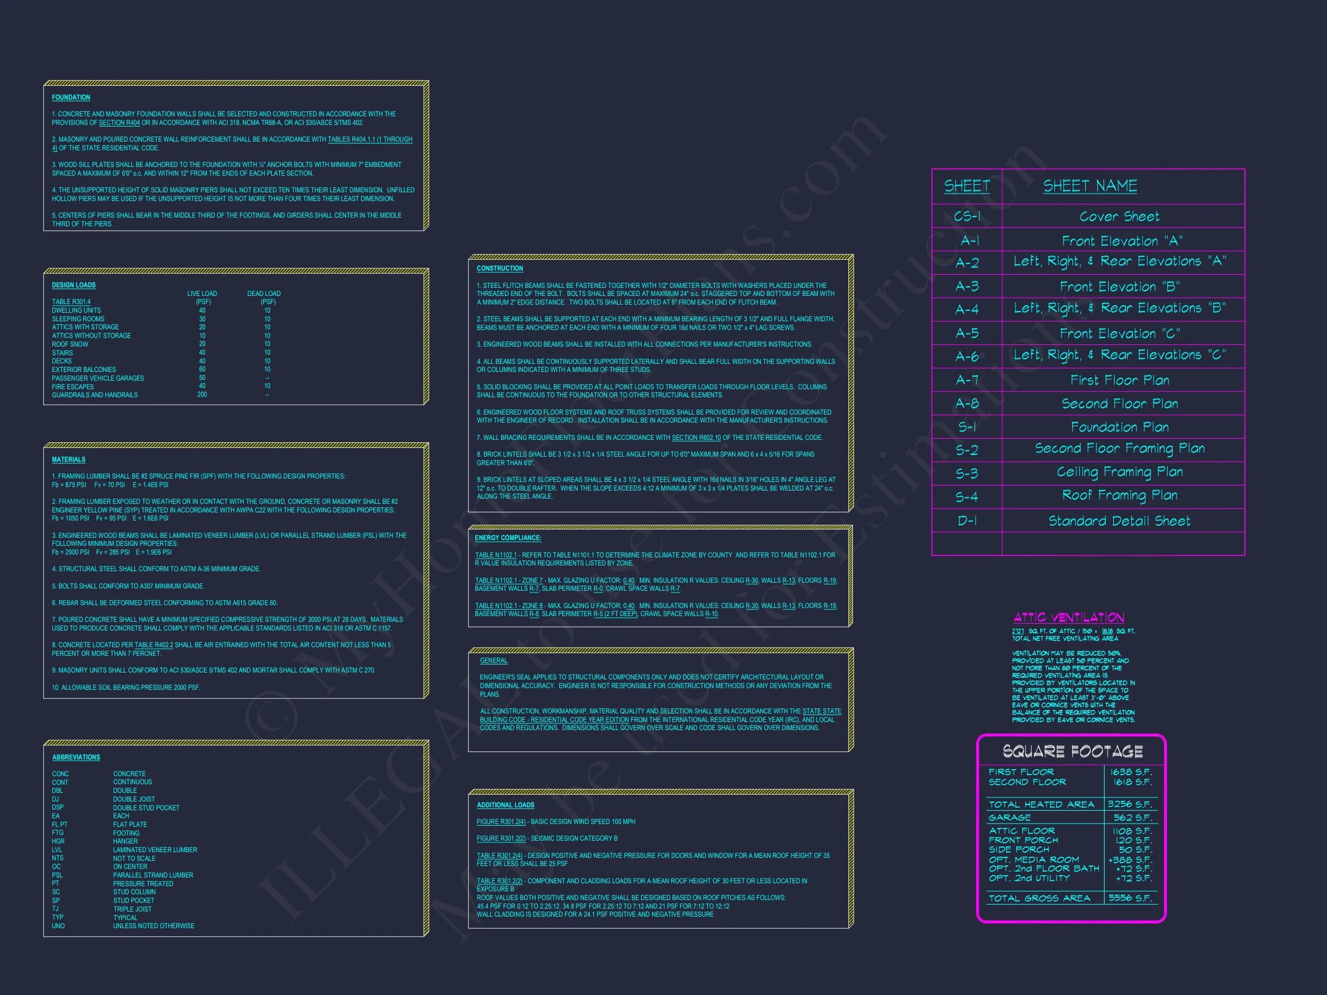
Task: Click the TABLE R301.4 reference
Action: 71,302
